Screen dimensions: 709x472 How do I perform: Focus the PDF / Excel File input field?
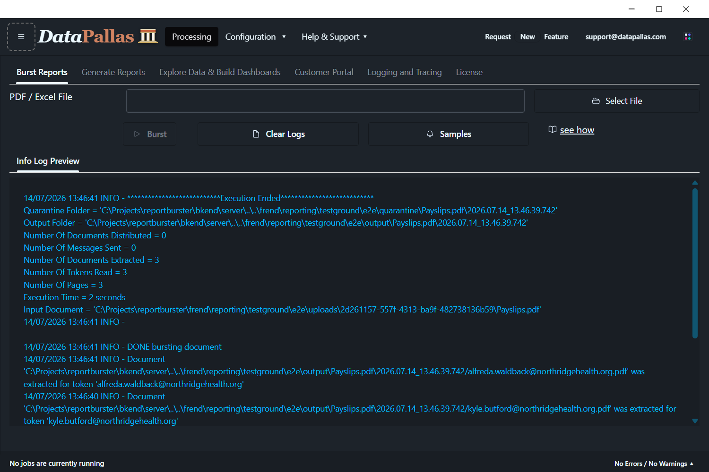325,101
